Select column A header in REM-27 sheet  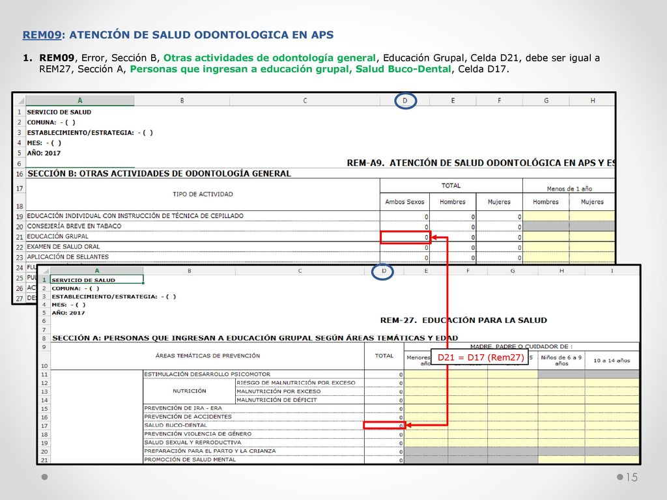coord(97,270)
